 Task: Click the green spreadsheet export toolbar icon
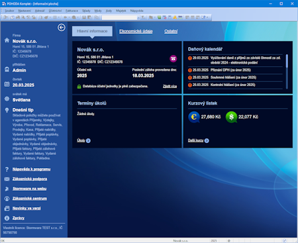click(159, 17)
